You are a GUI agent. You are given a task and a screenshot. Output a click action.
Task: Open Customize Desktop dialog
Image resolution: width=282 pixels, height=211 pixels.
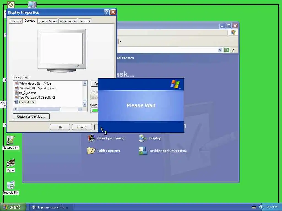(31, 116)
